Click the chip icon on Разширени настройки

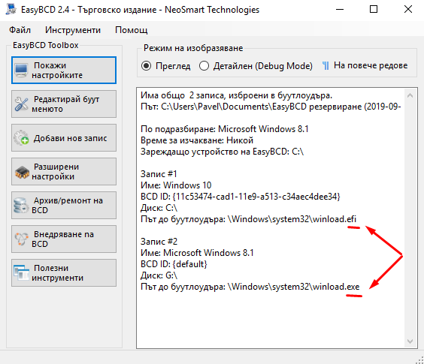tap(22, 173)
